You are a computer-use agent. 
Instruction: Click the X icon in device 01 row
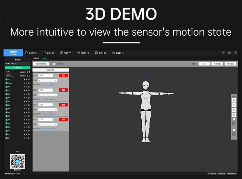(x=25, y=87)
